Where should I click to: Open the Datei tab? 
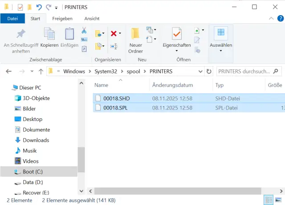12,19
